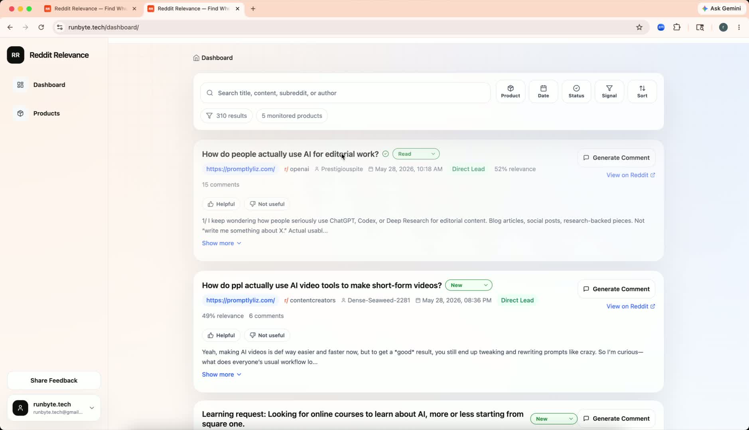The height and width of the screenshot is (430, 749).
Task: Expand Show more on AI video tools post
Action: point(221,375)
